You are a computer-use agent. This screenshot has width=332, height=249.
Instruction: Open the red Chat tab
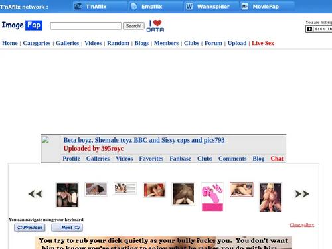[x=277, y=159]
